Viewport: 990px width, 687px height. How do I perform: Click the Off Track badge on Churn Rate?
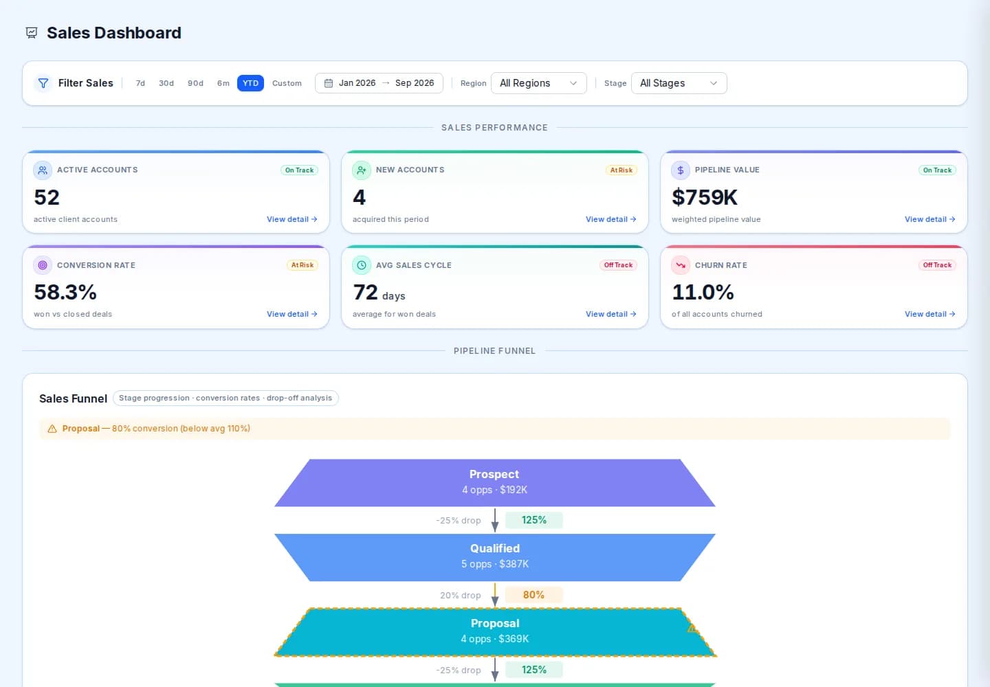937,265
